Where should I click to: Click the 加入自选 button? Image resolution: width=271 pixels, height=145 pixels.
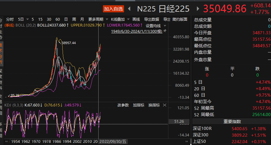point(113,9)
